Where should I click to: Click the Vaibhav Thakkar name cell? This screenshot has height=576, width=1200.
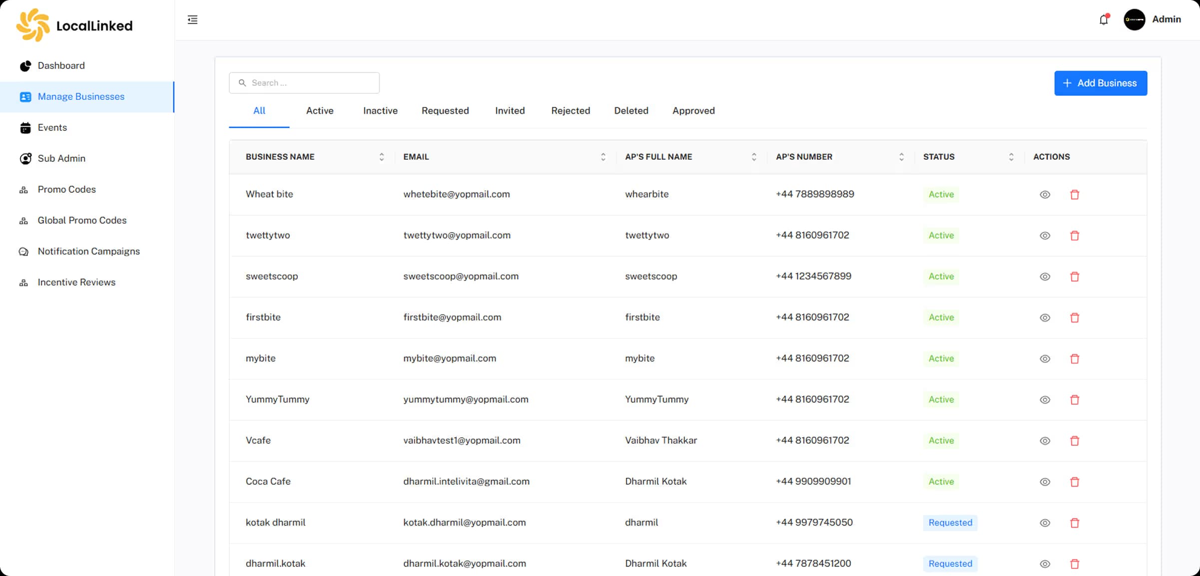tap(661, 440)
